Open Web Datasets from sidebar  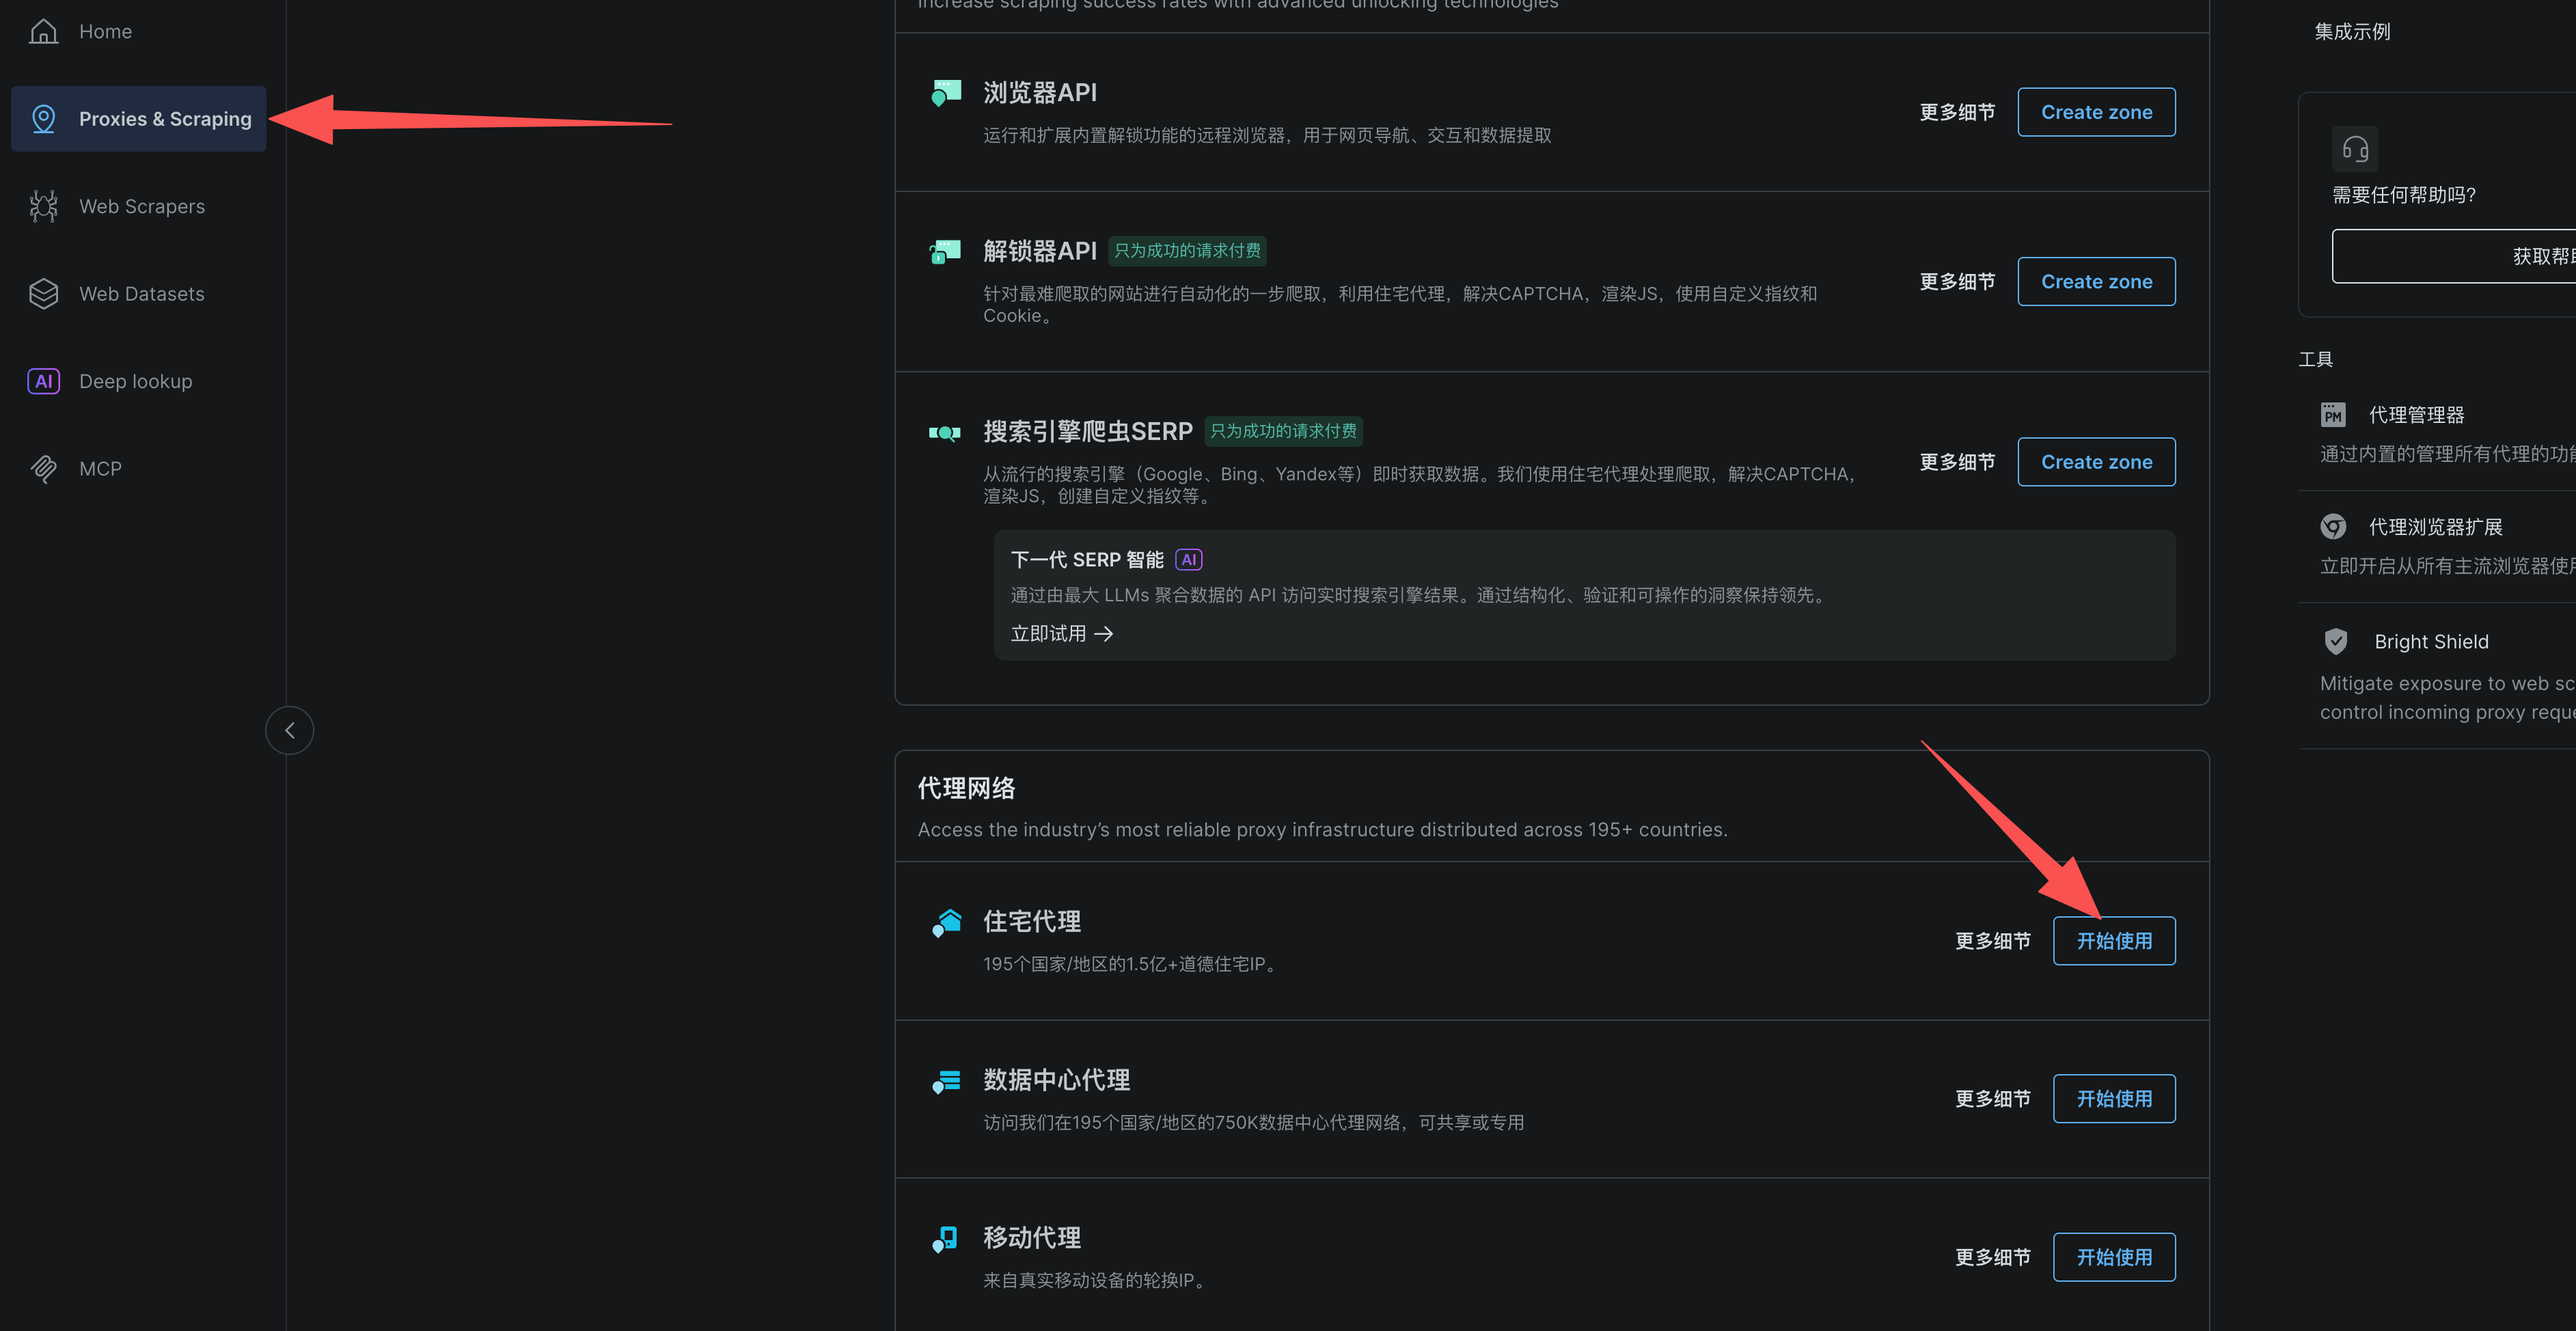141,294
